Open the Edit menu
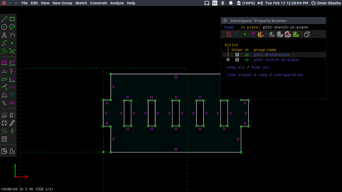This screenshot has width=342, height=192. 34,3
